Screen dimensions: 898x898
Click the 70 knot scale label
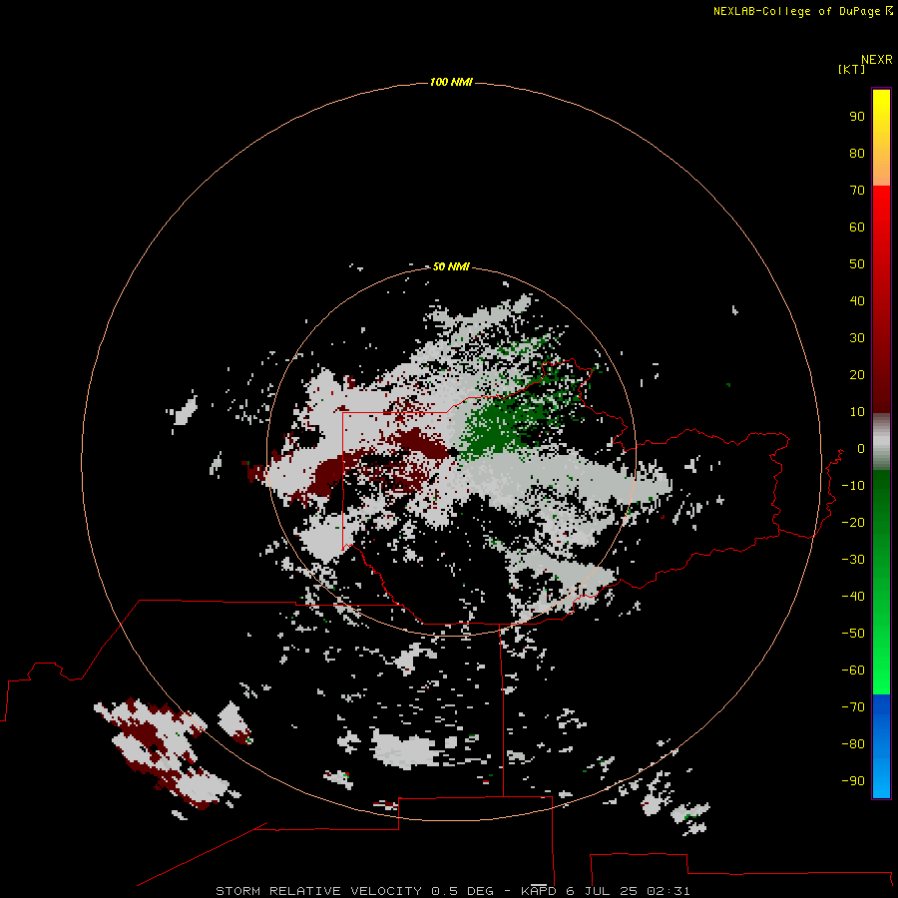857,191
